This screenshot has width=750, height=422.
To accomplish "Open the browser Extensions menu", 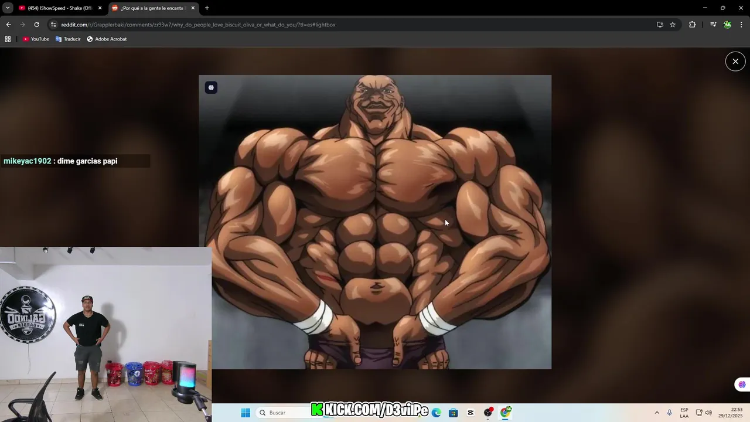I will 692,25.
